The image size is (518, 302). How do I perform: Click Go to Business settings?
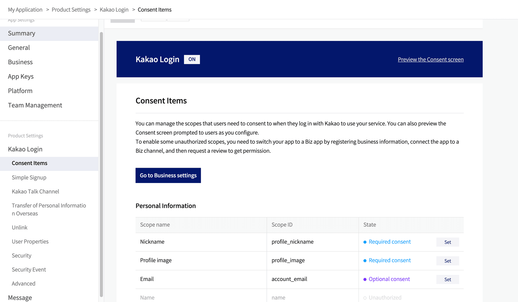(168, 175)
